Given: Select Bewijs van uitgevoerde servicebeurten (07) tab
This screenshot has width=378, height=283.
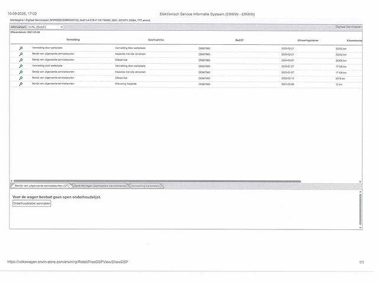Looking at the screenshot, I should tap(41, 186).
